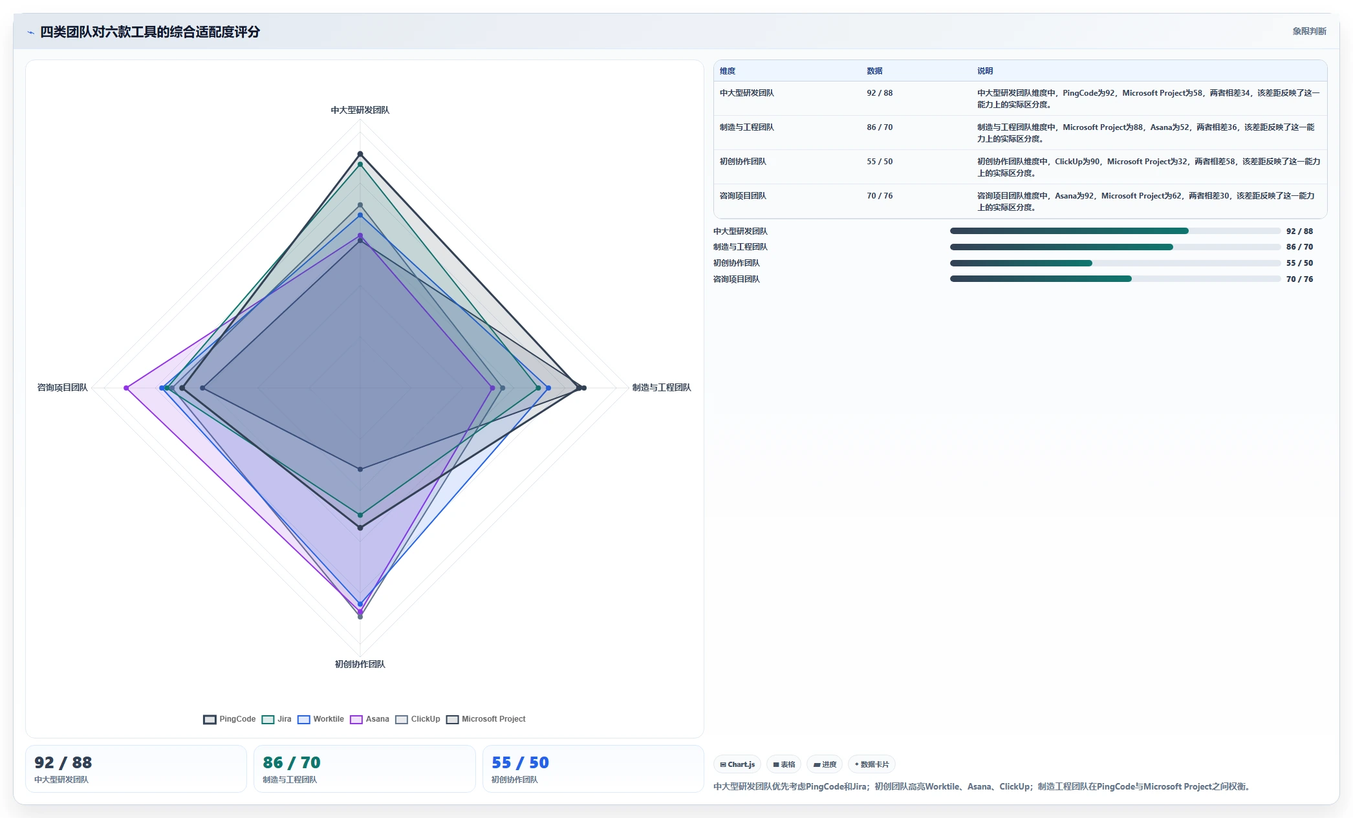Click the 70 / 76 progress value label
The width and height of the screenshot is (1353, 818).
[x=1299, y=279]
